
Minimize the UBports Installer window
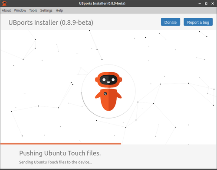tap(200, 3)
